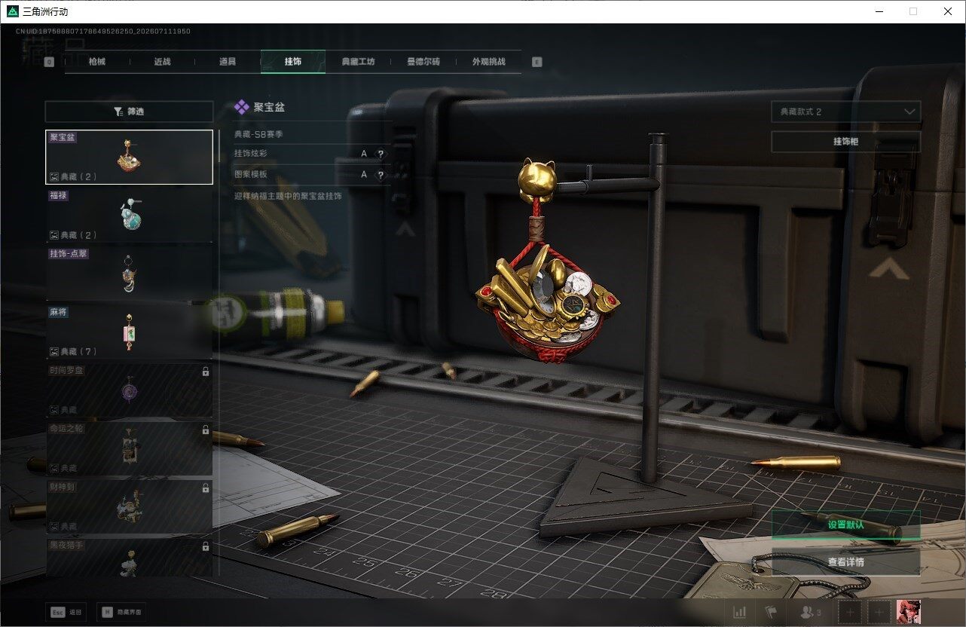Screen dimensions: 966x627
Task: Click the purple rarity icon next to 聚宝盆
Action: [242, 107]
